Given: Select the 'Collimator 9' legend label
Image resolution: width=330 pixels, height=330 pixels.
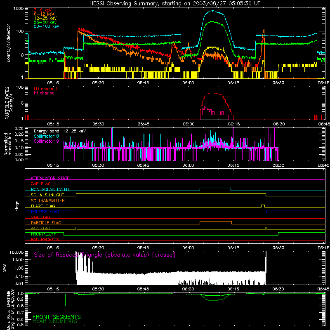Looking at the screenshot, I should coord(46,141).
